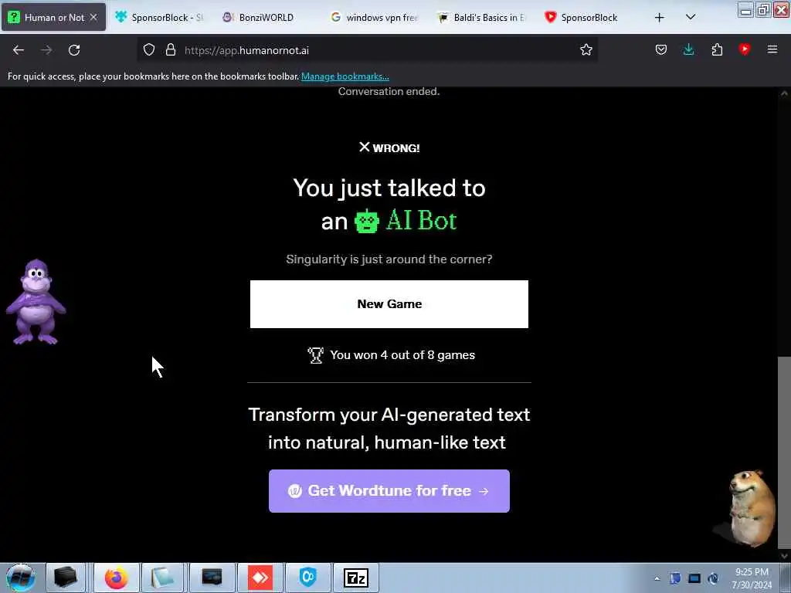Open SponsorBlock extension toolbar icon

click(x=745, y=49)
